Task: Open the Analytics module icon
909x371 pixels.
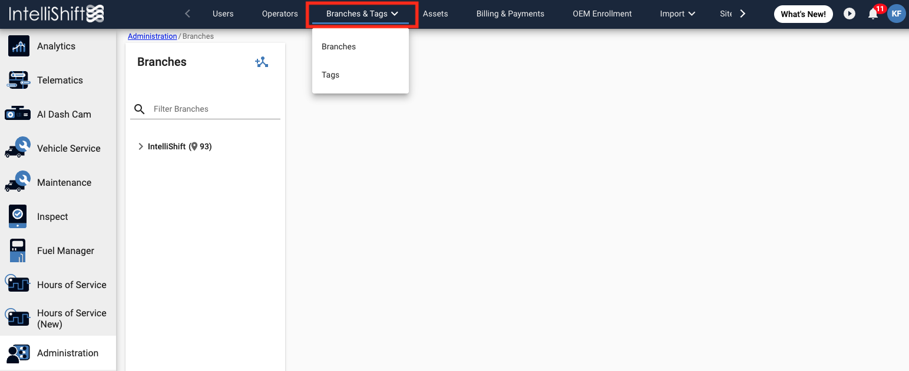Action: tap(19, 46)
